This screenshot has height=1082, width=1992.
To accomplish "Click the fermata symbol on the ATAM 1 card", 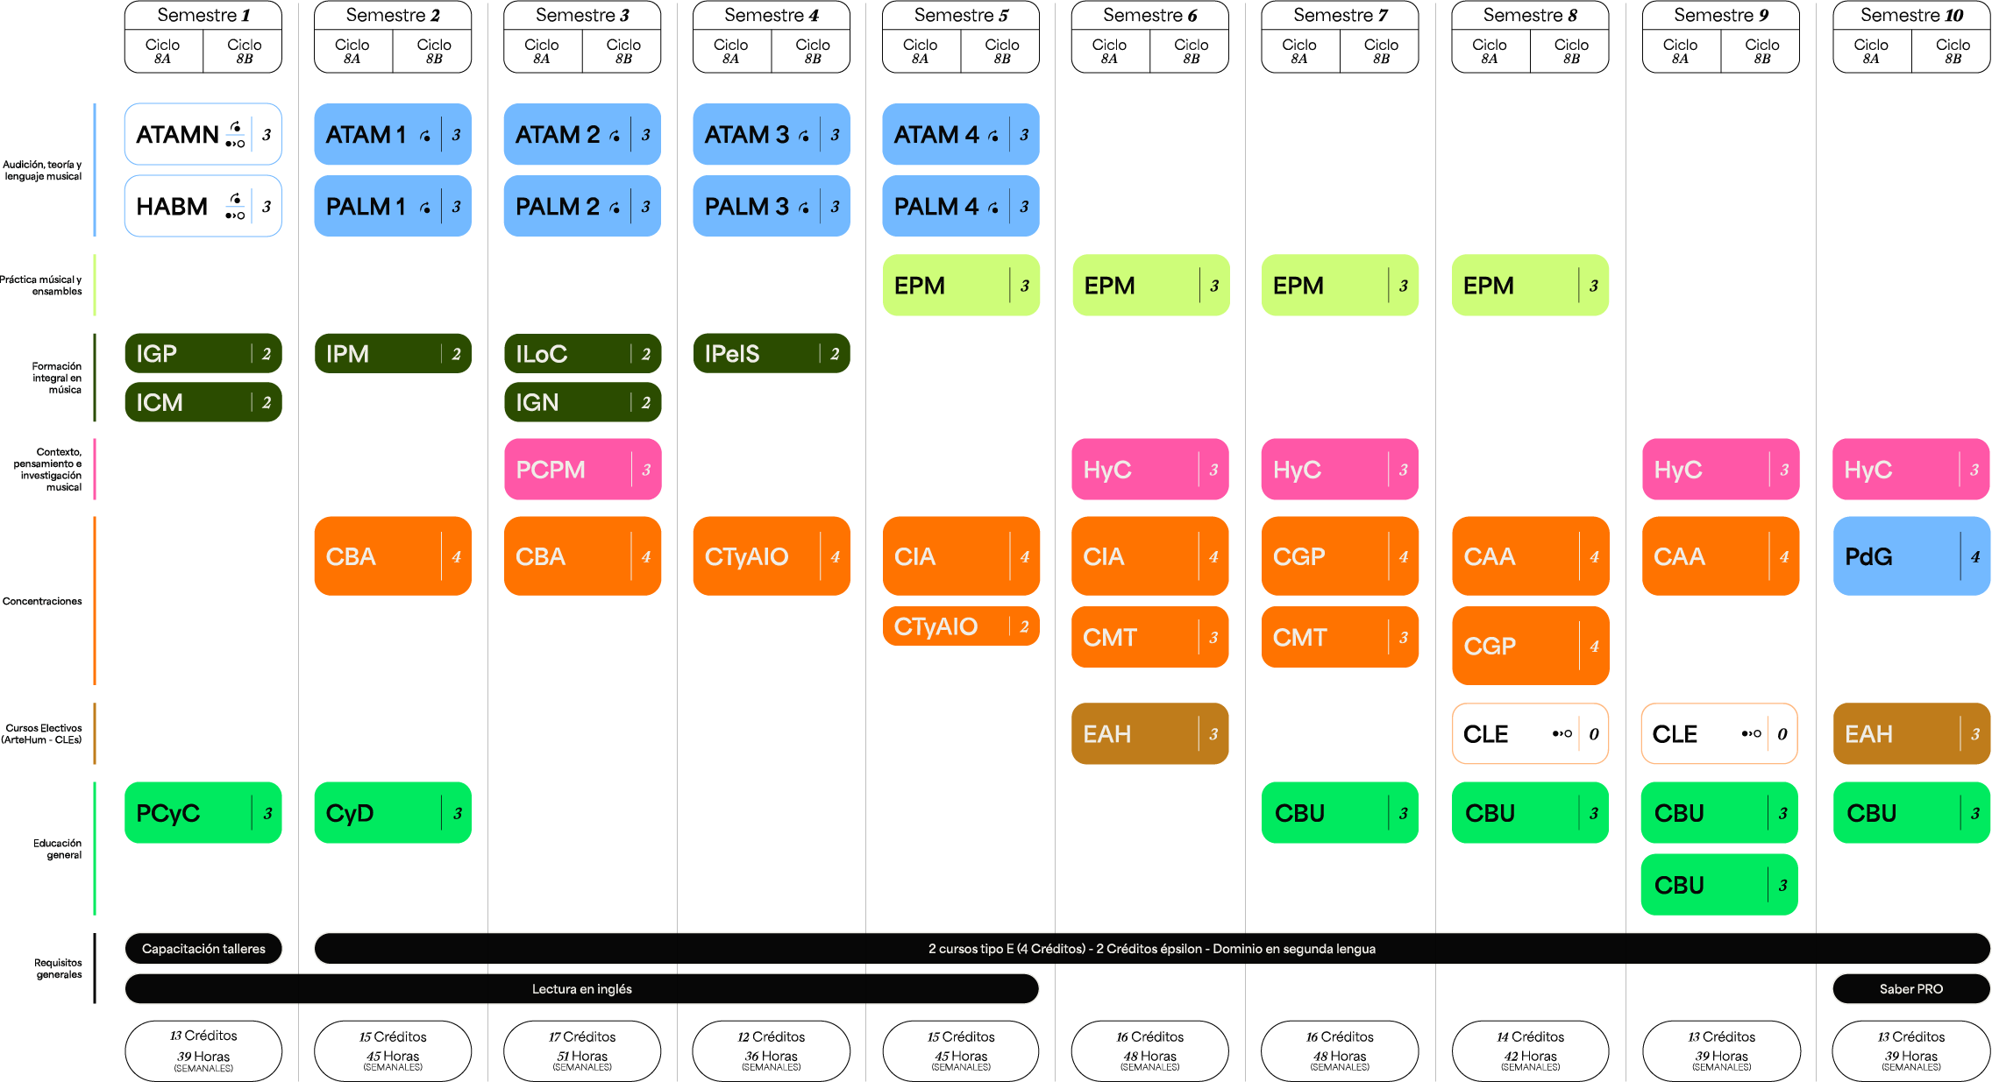I will 425,136.
